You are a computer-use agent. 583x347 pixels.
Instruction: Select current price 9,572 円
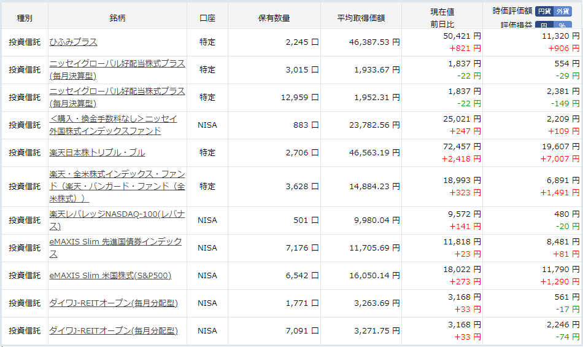465,214
